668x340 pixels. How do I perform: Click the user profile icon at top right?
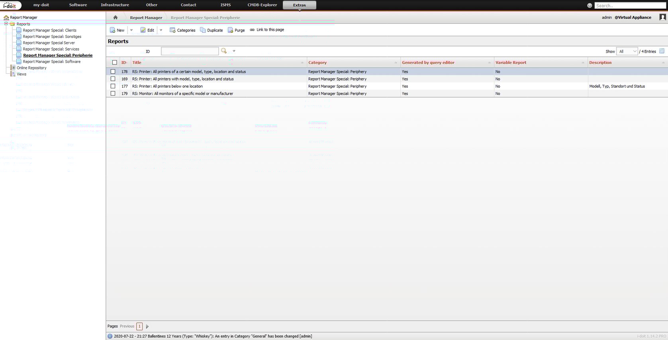tap(662, 17)
